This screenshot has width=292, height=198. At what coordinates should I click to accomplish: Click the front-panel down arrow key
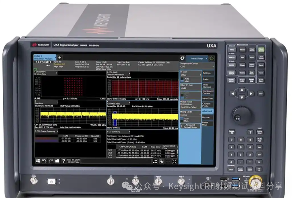pos(242,97)
